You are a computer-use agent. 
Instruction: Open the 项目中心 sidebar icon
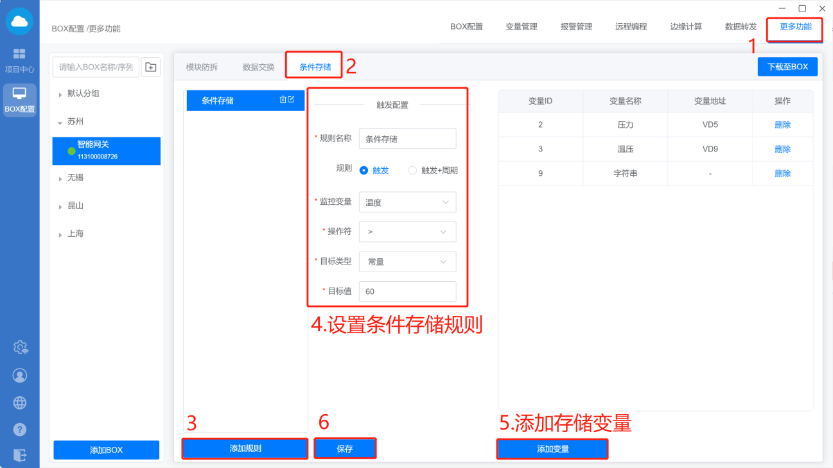point(20,60)
